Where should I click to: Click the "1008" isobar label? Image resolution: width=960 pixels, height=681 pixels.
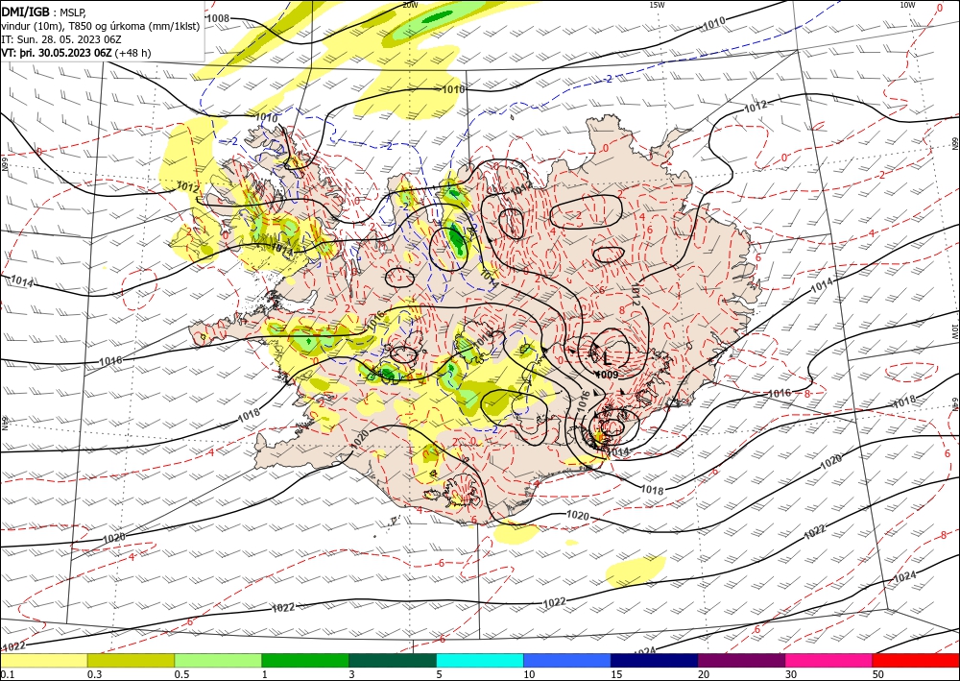(218, 18)
